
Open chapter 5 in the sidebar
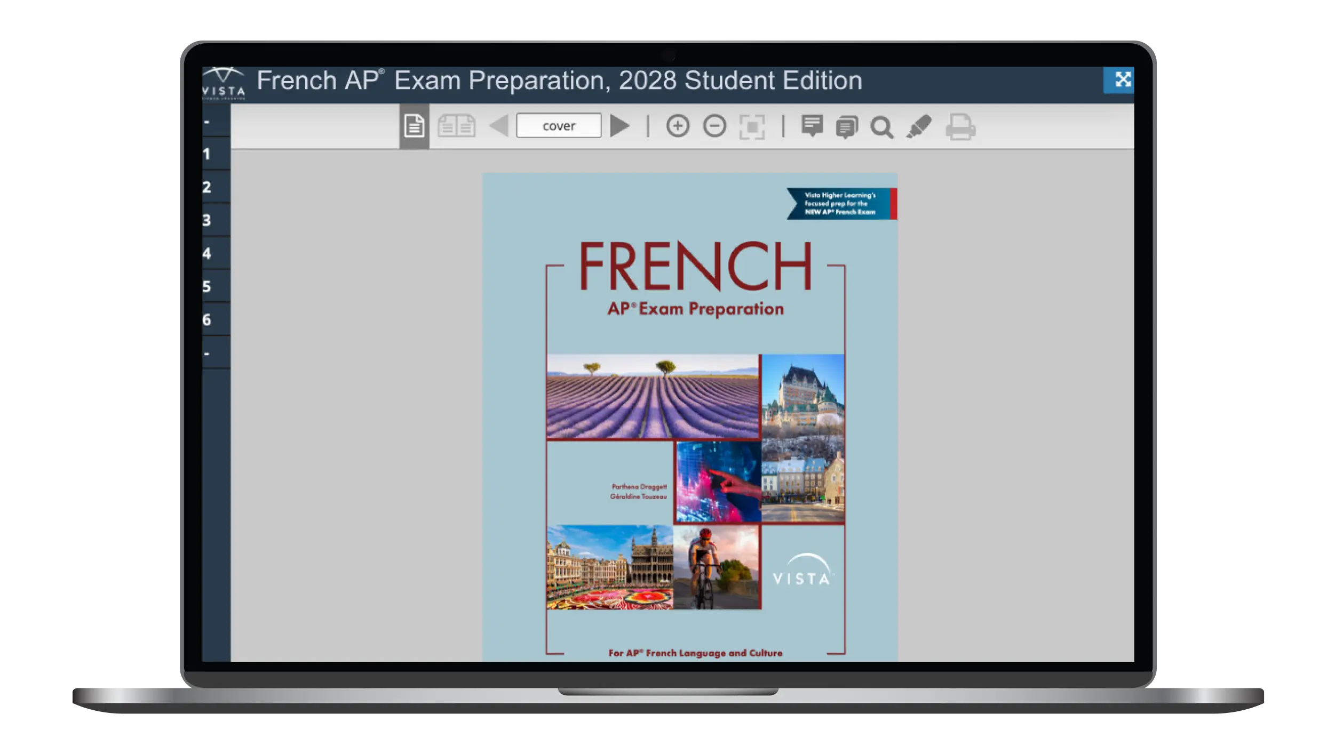[x=216, y=286]
